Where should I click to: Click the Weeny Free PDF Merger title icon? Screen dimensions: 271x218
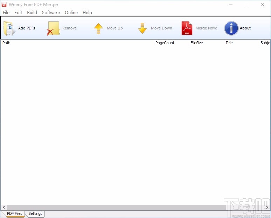[x=4, y=5]
